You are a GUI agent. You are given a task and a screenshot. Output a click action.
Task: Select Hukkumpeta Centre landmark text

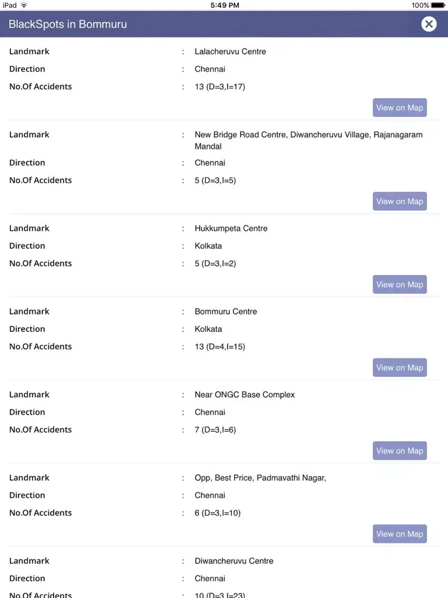(231, 228)
